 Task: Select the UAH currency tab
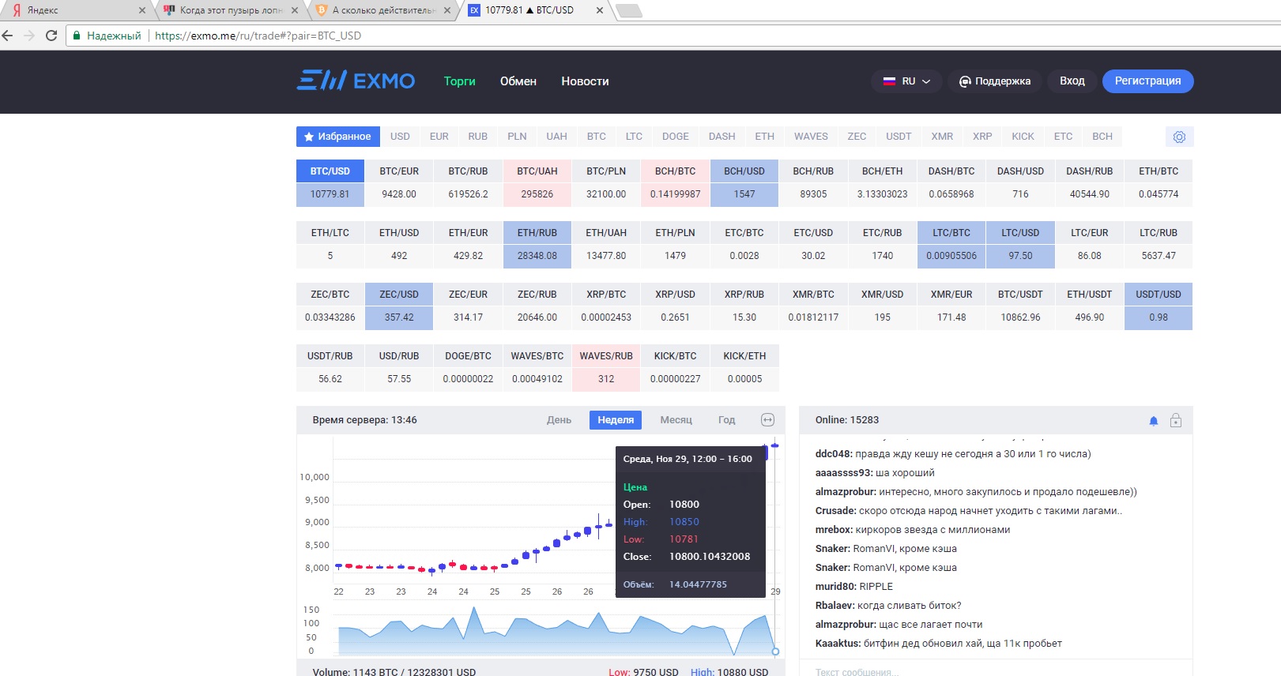(556, 137)
